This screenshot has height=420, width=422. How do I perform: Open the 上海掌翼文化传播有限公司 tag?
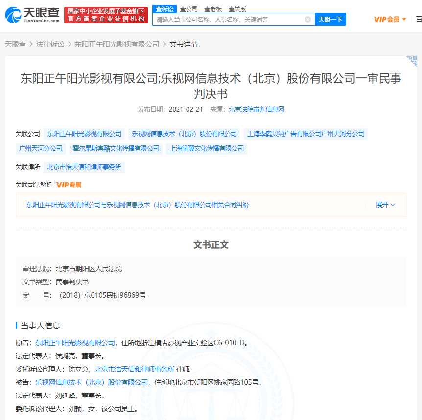(x=207, y=148)
